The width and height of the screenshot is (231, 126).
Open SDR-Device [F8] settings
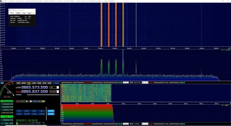pos(7,101)
